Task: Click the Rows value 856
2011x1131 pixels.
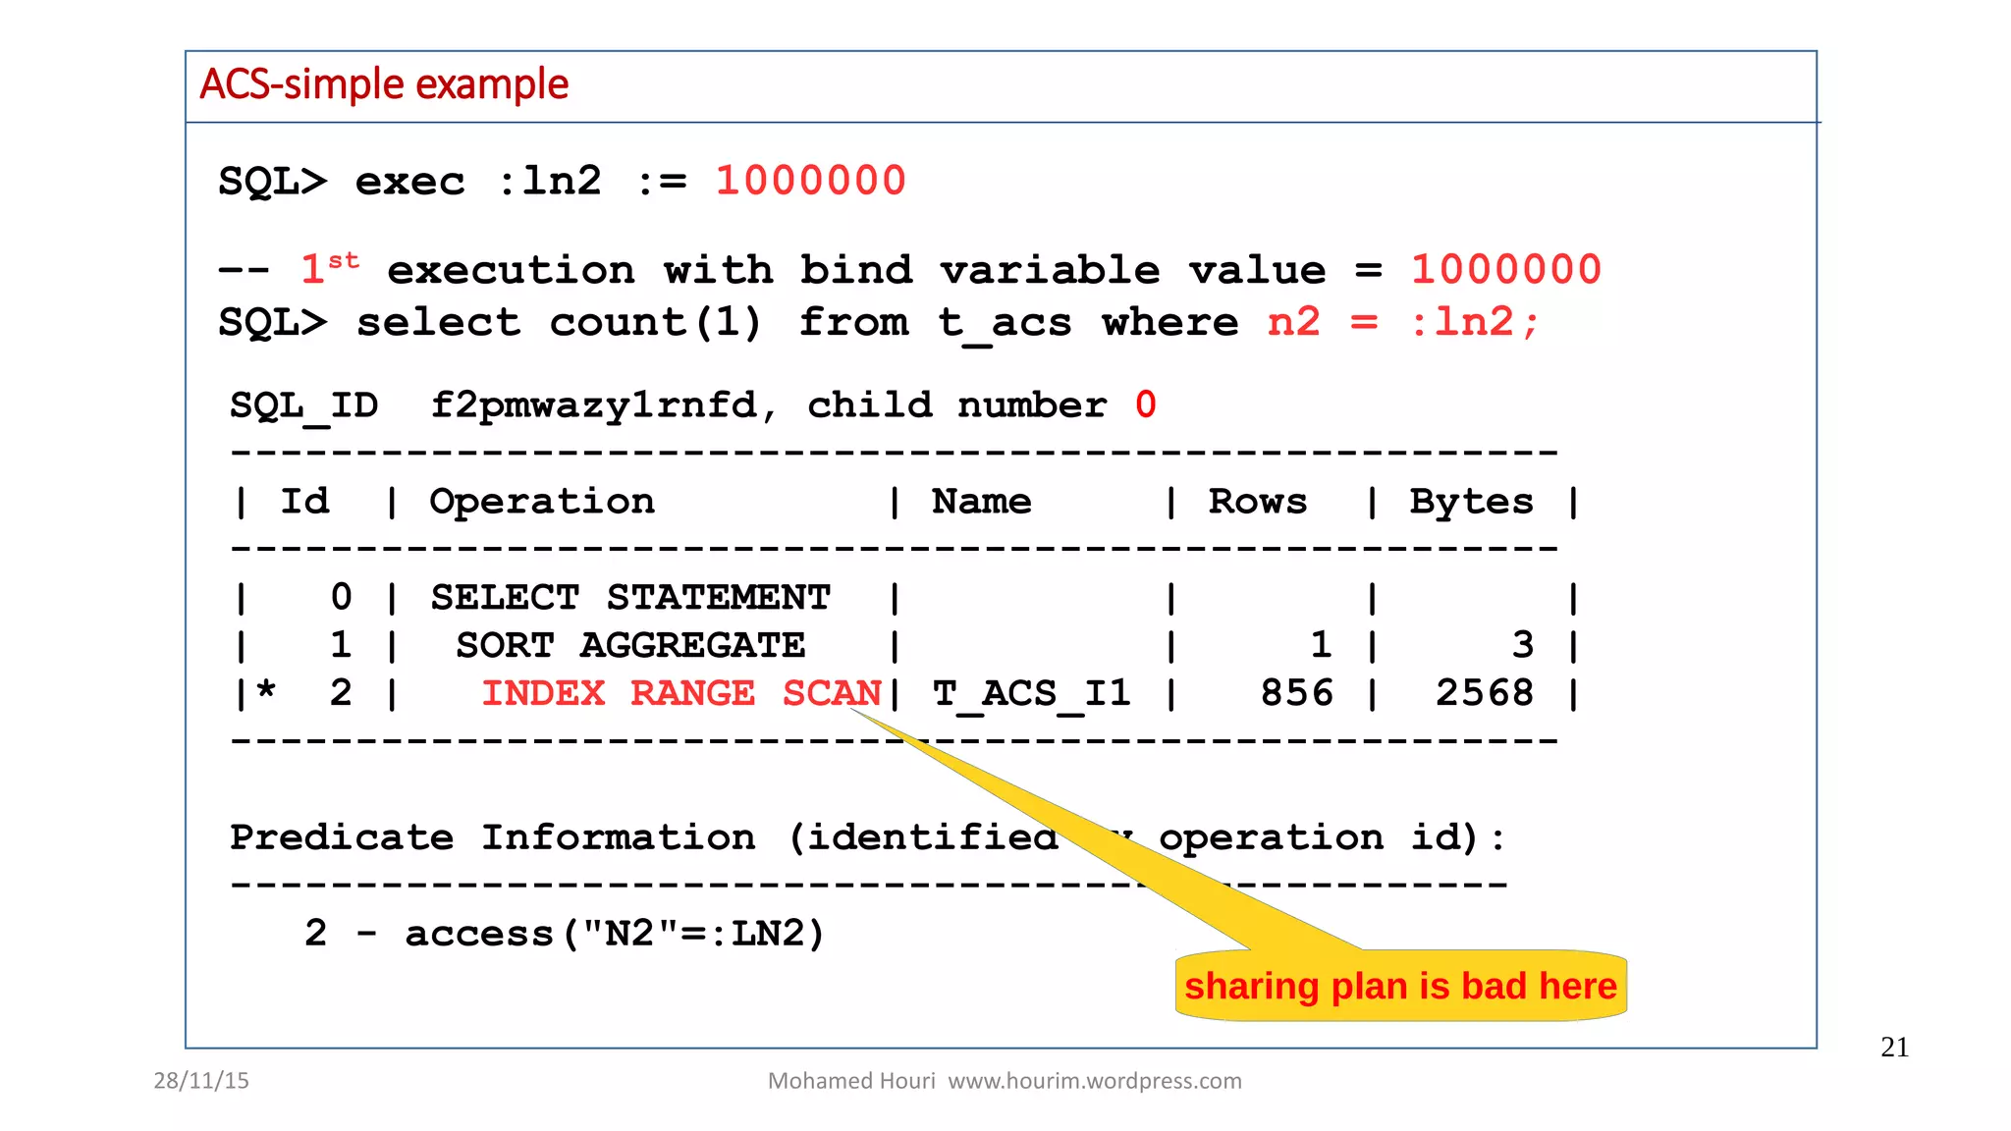Action: [1296, 693]
